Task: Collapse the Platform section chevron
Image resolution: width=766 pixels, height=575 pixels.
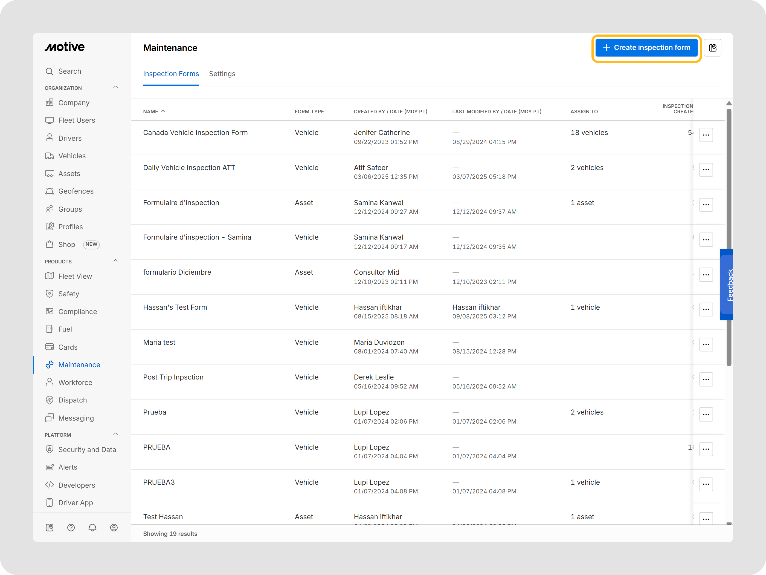Action: (x=116, y=434)
